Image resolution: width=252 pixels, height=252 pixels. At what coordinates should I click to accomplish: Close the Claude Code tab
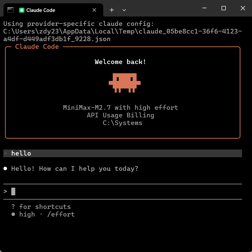pos(94,10)
